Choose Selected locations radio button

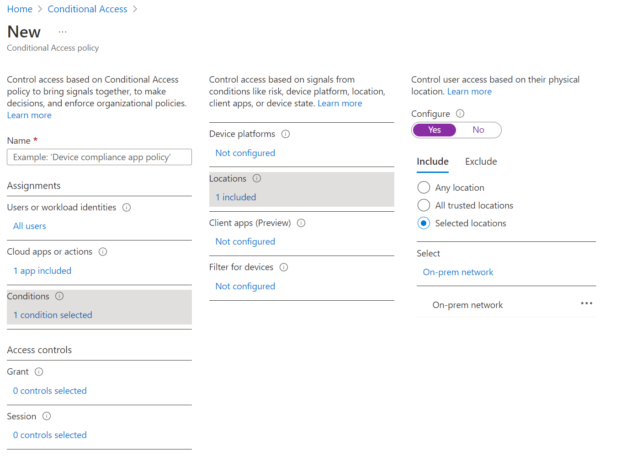[x=424, y=223]
